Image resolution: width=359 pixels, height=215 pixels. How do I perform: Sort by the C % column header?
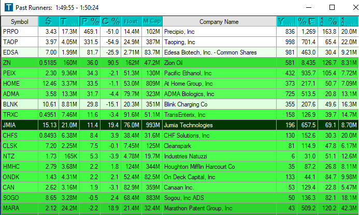(x=110, y=21)
